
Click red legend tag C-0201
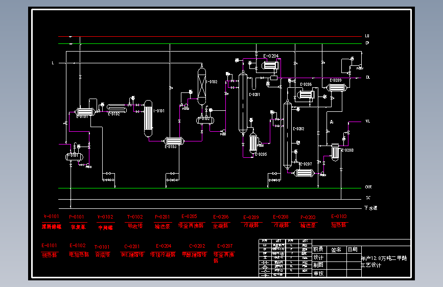point(132,246)
